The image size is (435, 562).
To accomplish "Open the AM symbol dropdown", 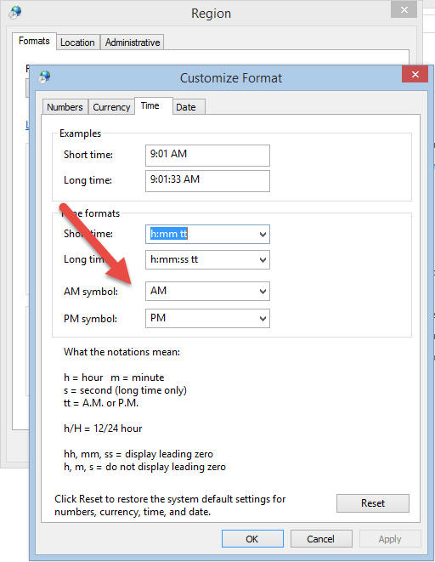I will click(x=263, y=291).
